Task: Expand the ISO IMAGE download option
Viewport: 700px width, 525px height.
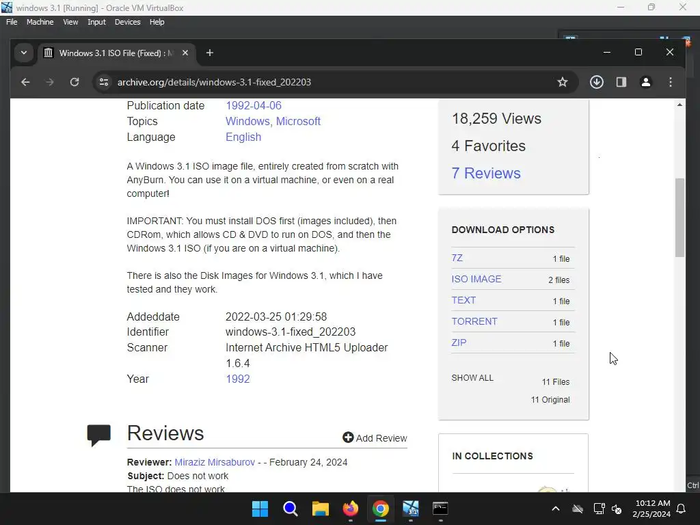Action: coord(476,279)
